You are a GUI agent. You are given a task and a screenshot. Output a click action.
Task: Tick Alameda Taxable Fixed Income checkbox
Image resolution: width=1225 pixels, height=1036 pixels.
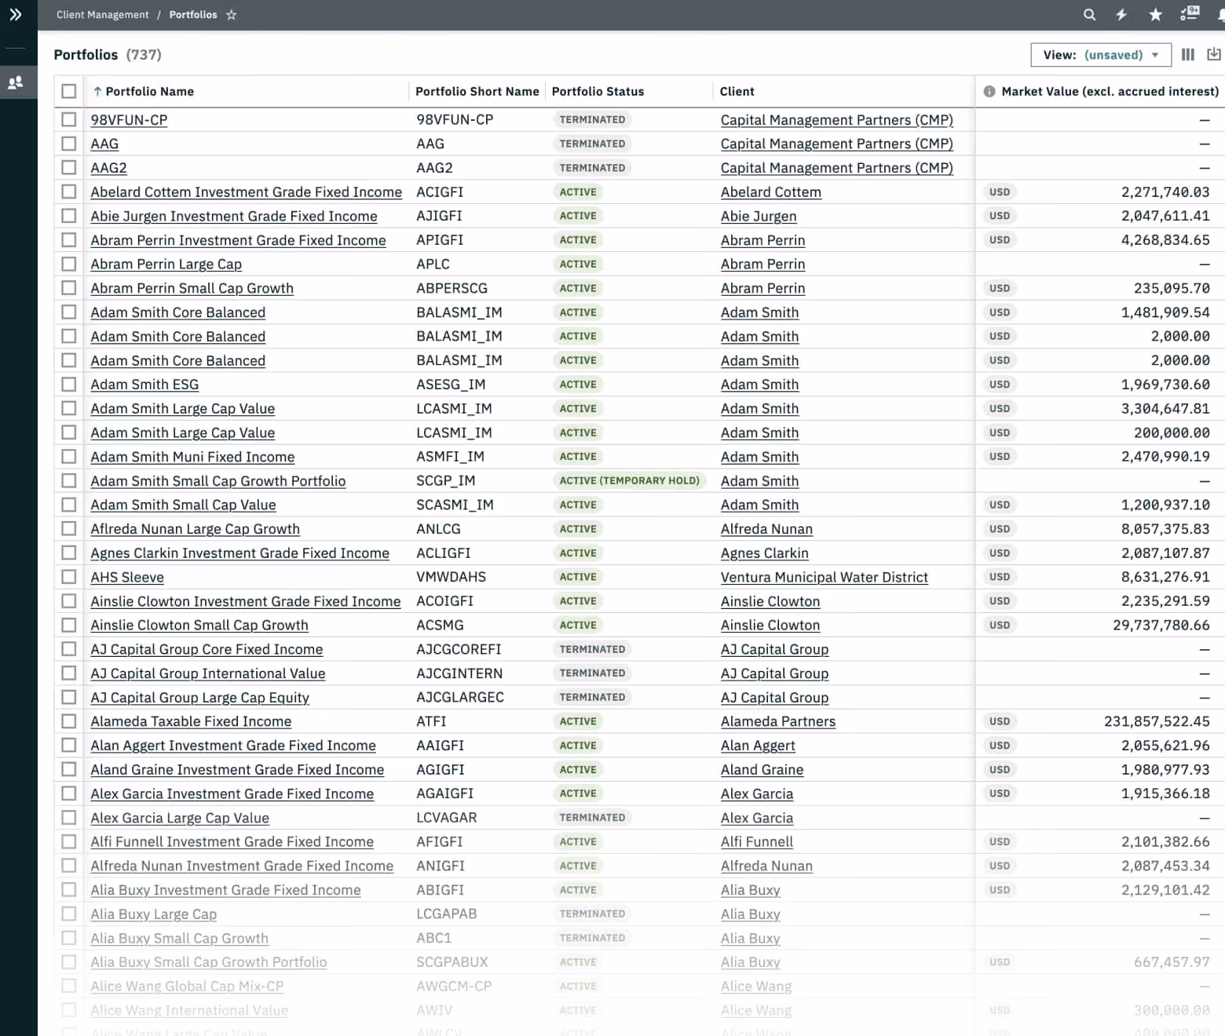point(69,721)
